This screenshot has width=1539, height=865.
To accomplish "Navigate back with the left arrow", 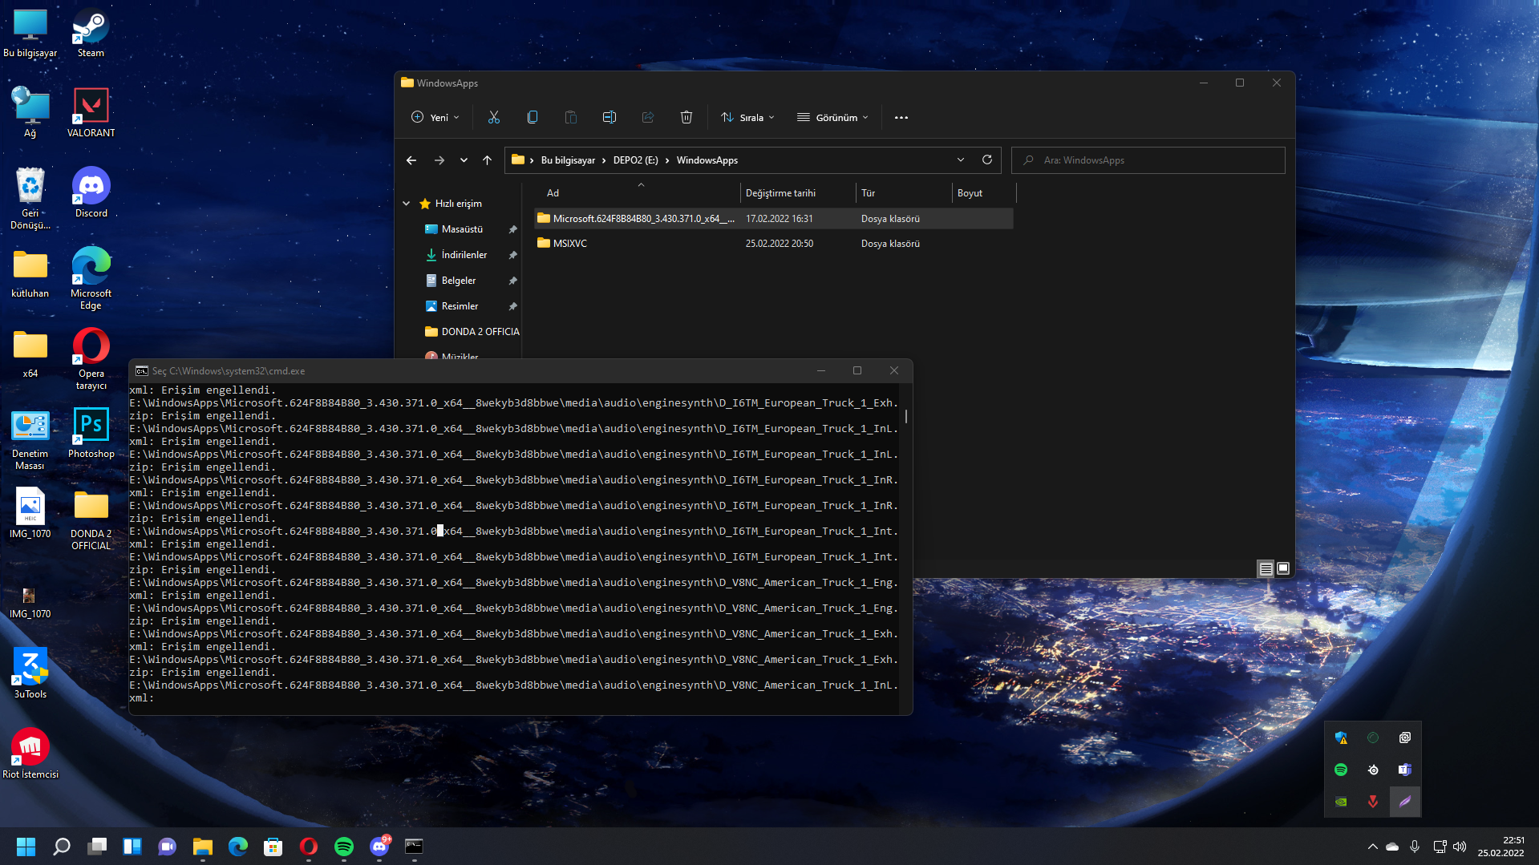I will (411, 160).
